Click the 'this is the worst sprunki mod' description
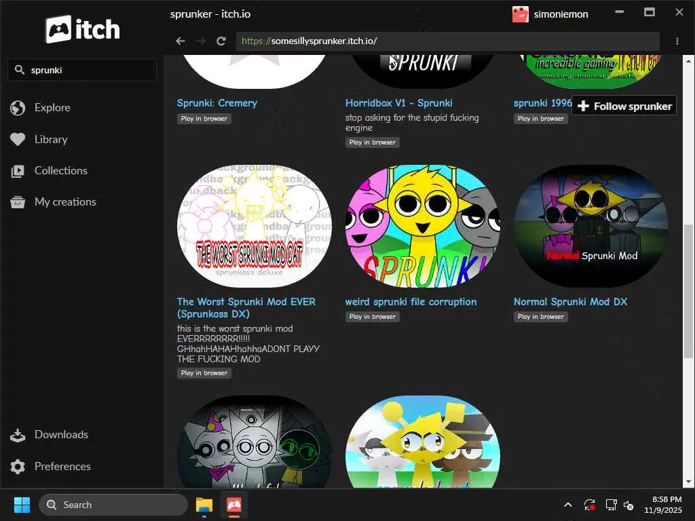695x521 pixels. point(248,344)
